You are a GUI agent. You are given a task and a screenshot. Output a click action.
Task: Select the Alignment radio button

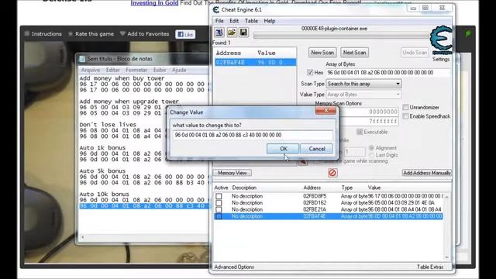pyautogui.click(x=371, y=148)
